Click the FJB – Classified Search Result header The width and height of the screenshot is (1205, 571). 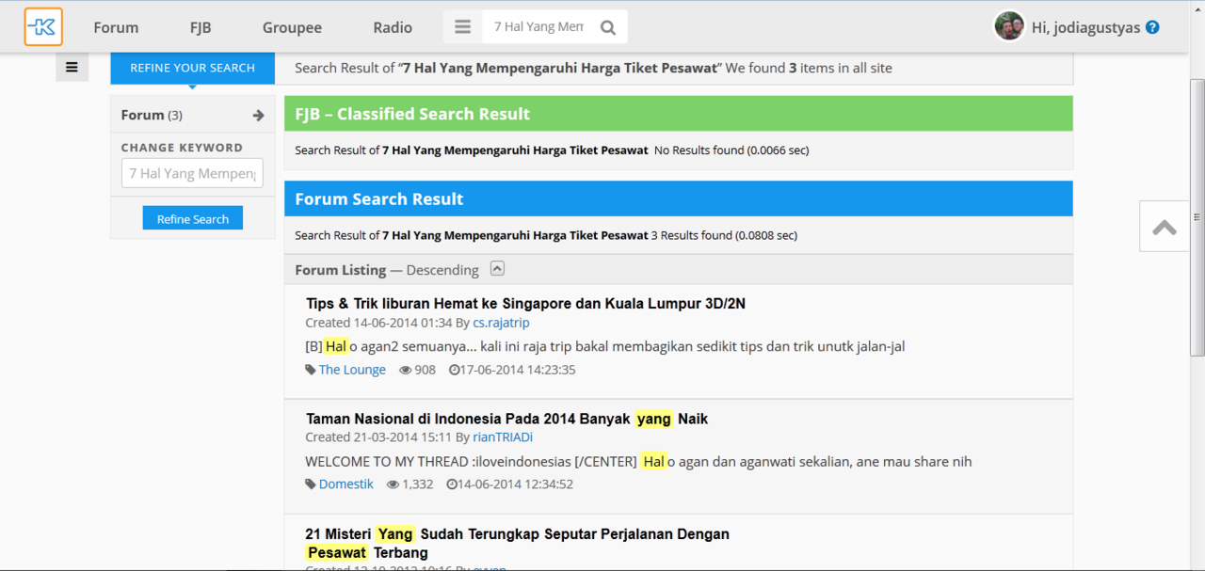678,114
